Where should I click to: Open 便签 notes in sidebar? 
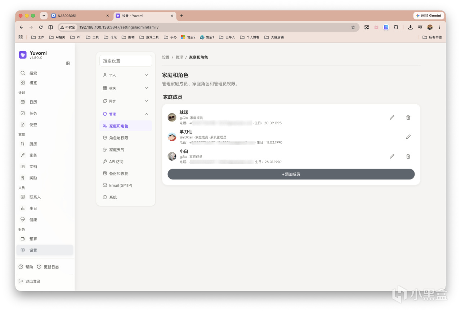pos(45,125)
